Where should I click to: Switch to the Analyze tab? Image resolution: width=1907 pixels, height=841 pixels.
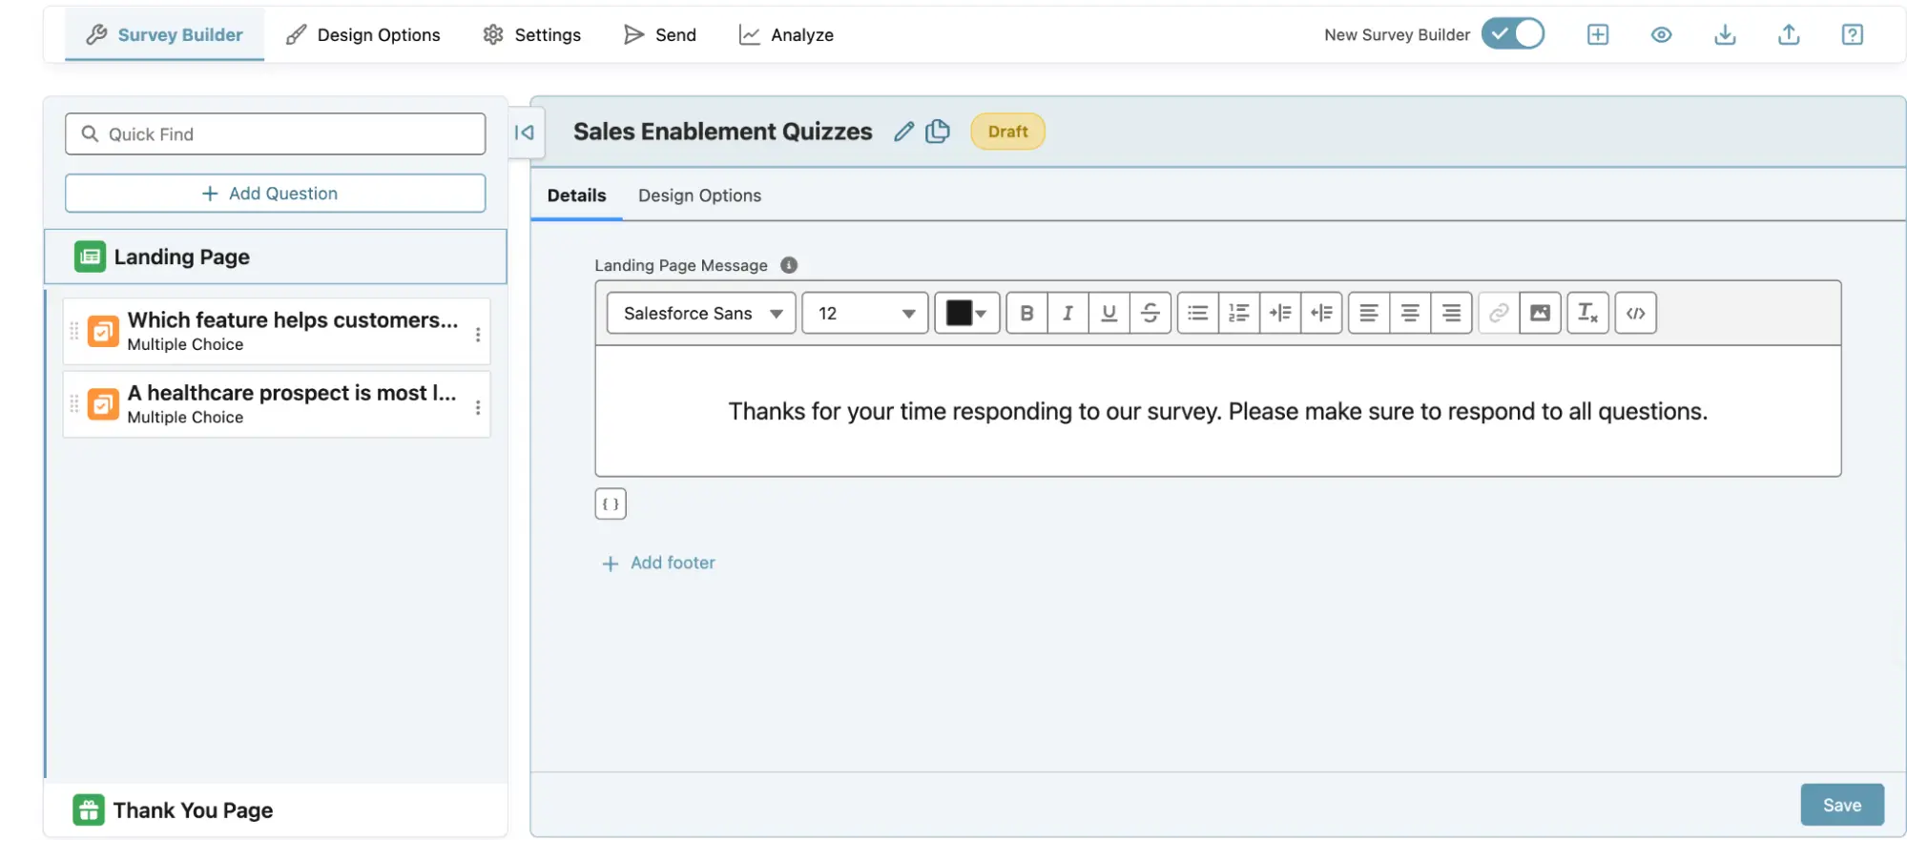point(787,34)
